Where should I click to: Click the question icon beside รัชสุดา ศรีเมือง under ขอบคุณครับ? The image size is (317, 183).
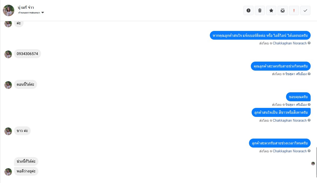(x=309, y=104)
